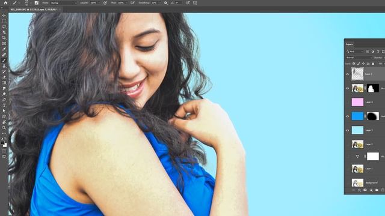Open the symmetry paint options butterfly icon
Image resolution: width=385 pixels, height=216 pixels.
[195, 2]
